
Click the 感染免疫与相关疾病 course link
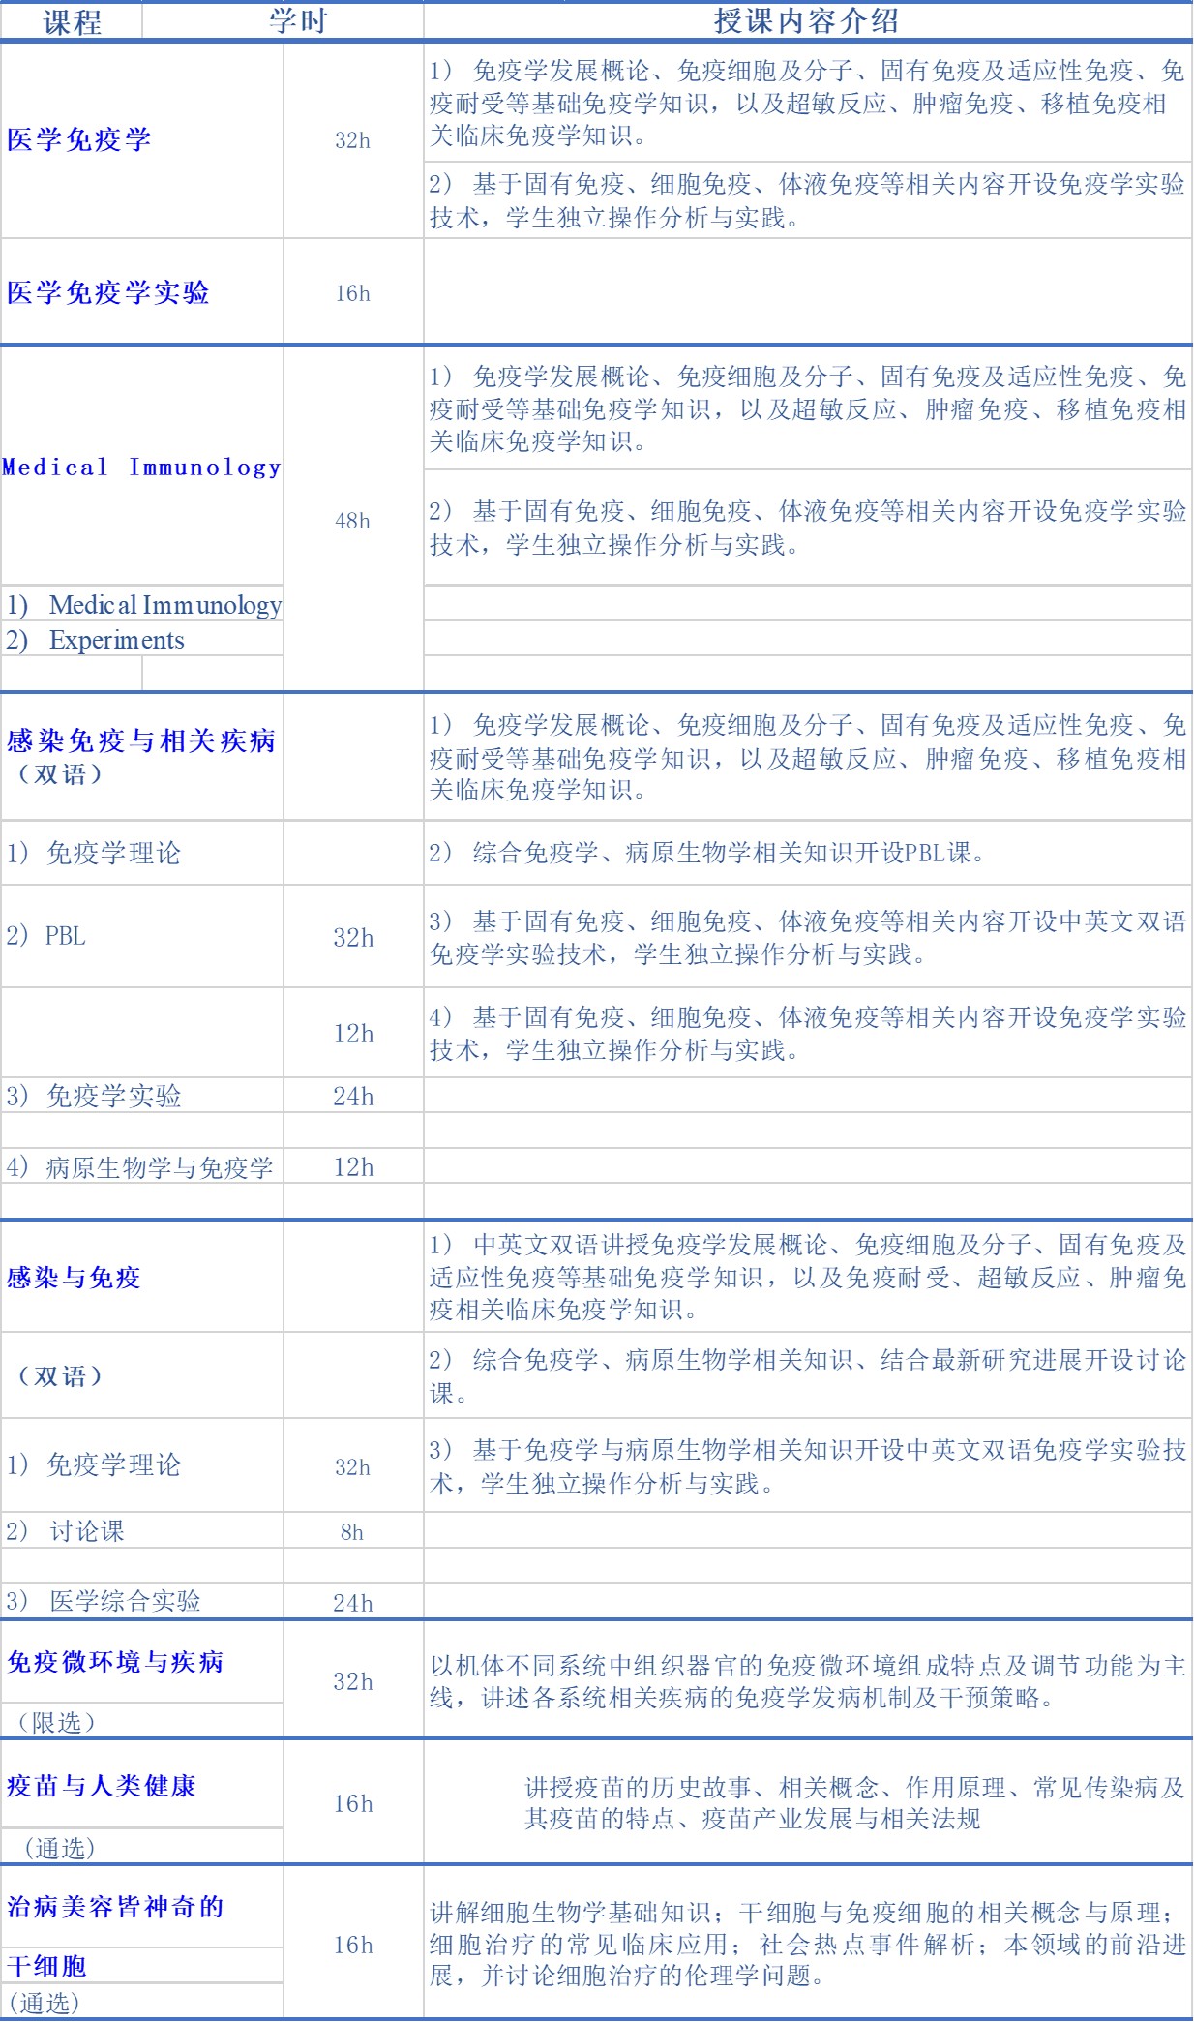click(141, 741)
